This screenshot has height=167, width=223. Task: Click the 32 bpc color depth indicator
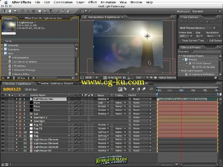click(21, 78)
